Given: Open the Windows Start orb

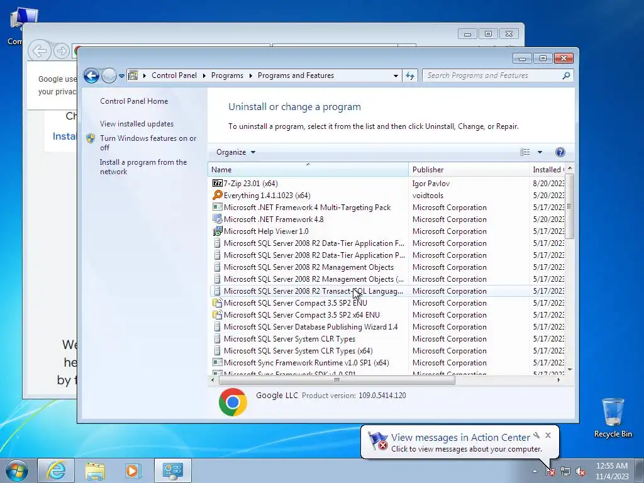Looking at the screenshot, I should 16,470.
